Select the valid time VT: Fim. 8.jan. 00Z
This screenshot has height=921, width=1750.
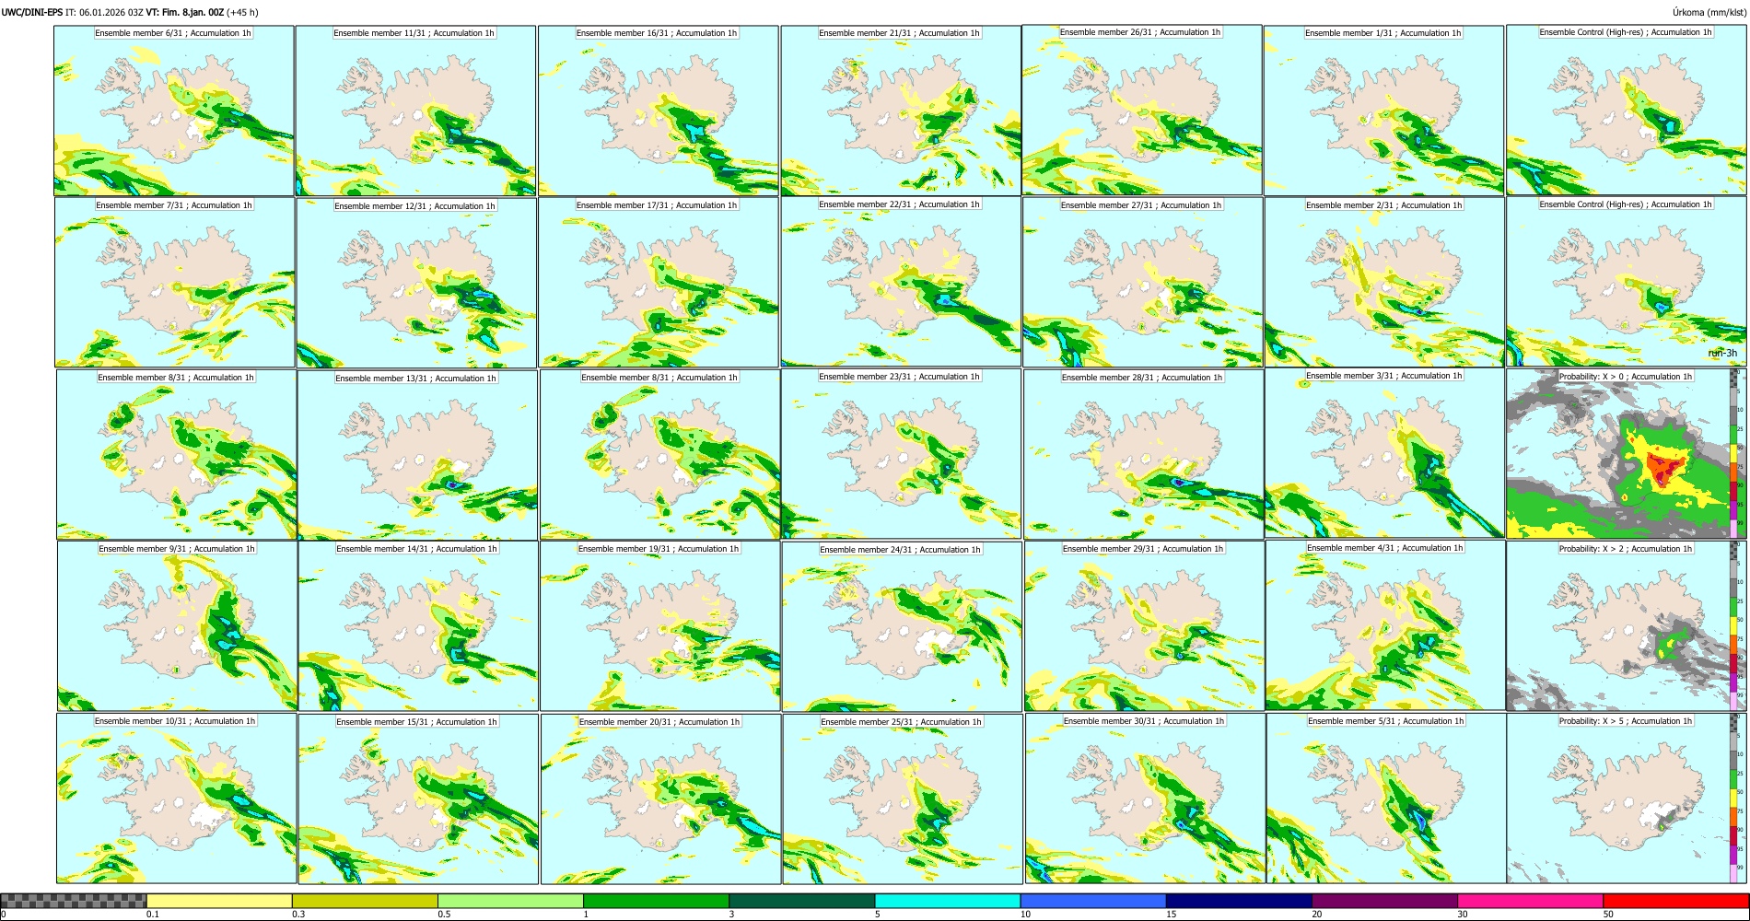click(184, 12)
